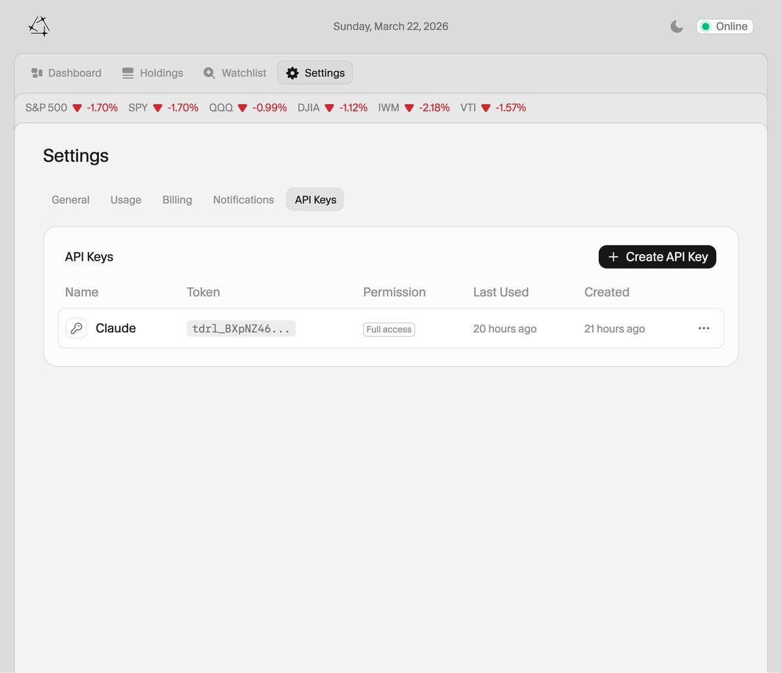
Task: Click the app logo in the header
Action: [39, 26]
